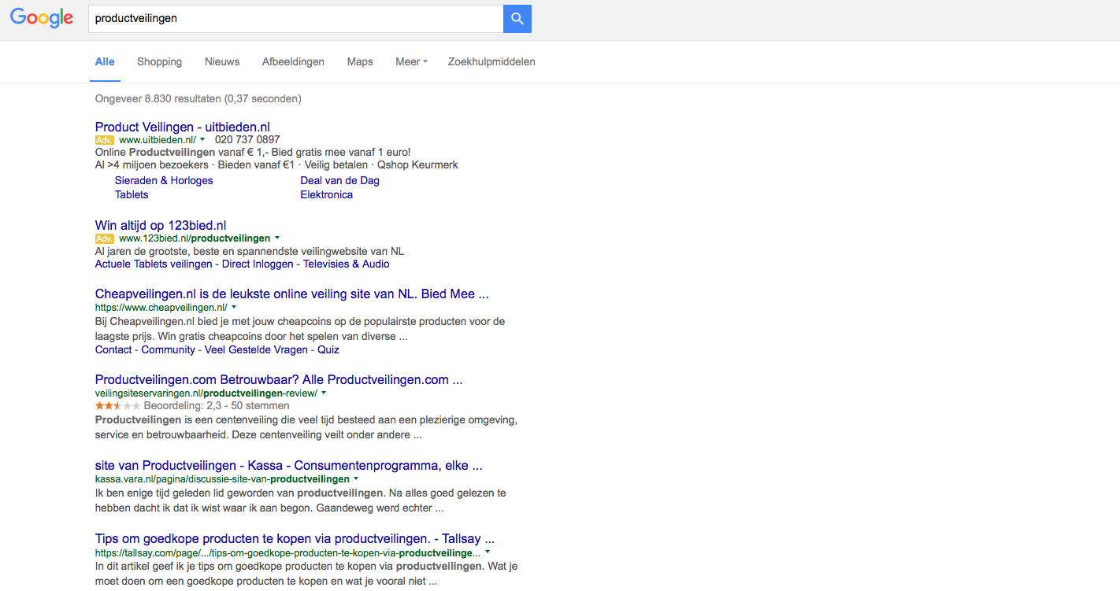
Task: Click https://tallsay.com green URL text
Action: (288, 552)
